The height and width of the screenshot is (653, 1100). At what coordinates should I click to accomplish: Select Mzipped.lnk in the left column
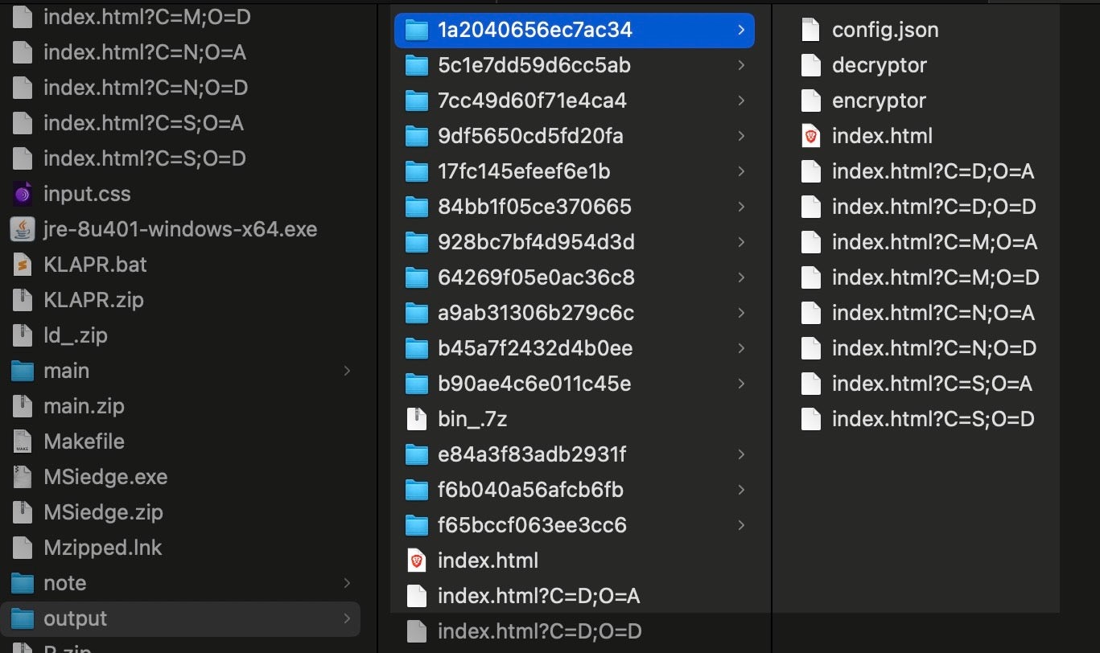coord(102,548)
